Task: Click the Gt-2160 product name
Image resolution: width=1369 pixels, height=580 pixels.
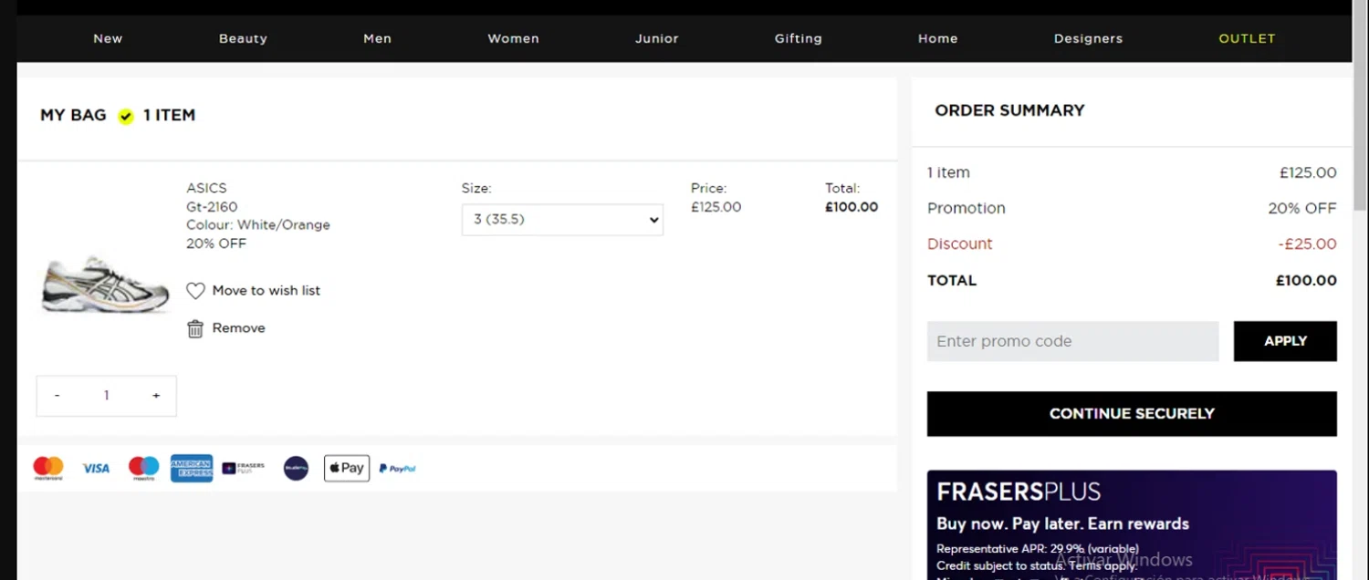Action: pos(212,207)
